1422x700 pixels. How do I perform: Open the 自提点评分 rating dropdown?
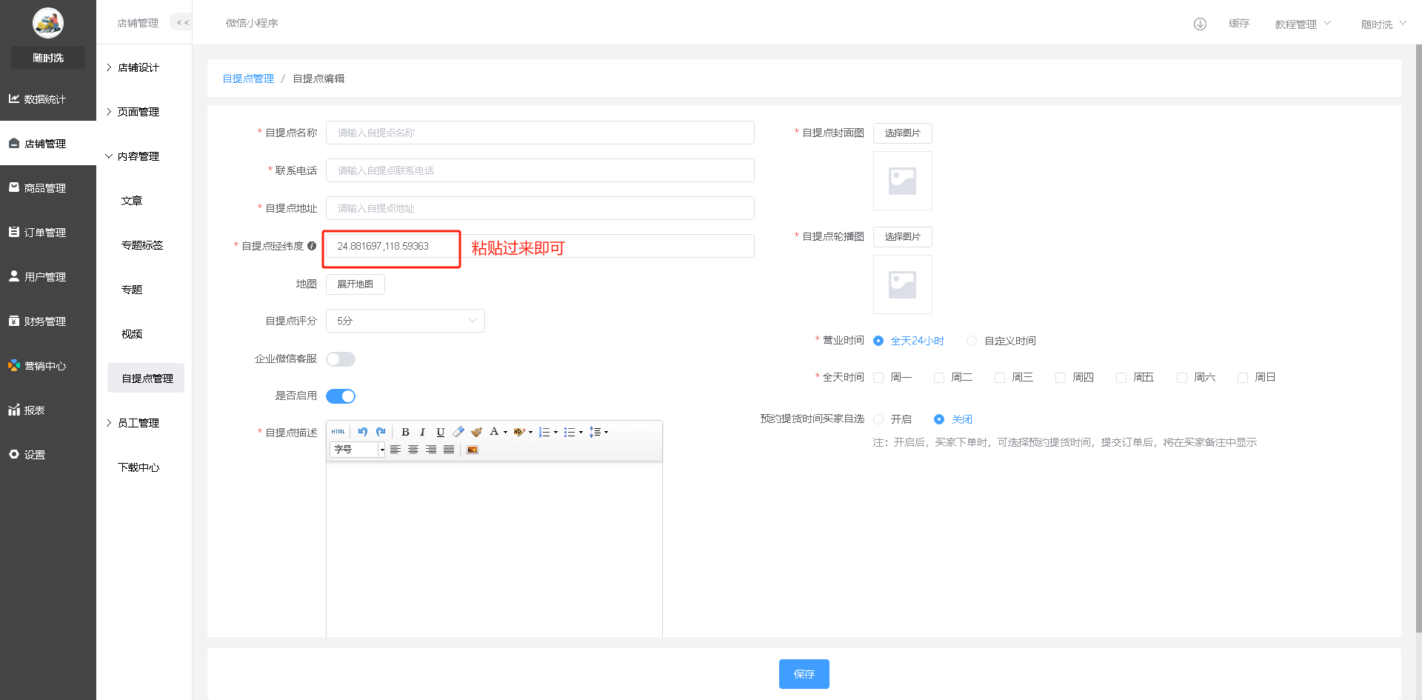pos(405,321)
